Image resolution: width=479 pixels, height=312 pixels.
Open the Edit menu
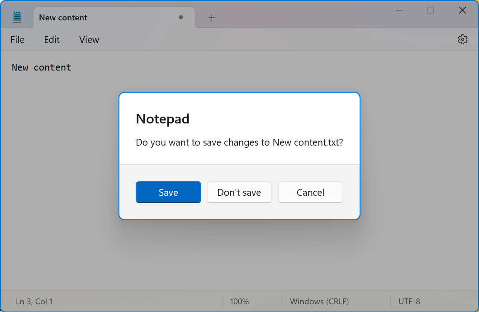click(x=52, y=40)
